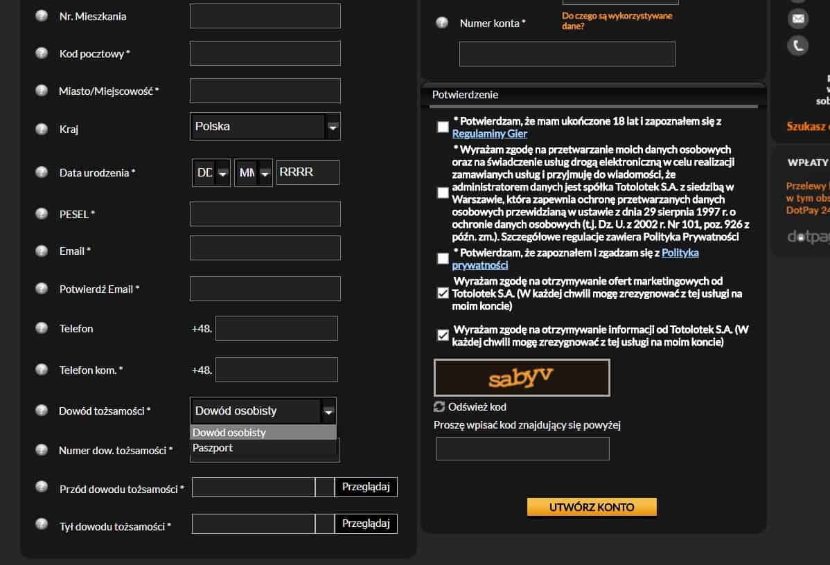Check the privacy policy agreement checkbox
The width and height of the screenshot is (830, 565).
[443, 258]
